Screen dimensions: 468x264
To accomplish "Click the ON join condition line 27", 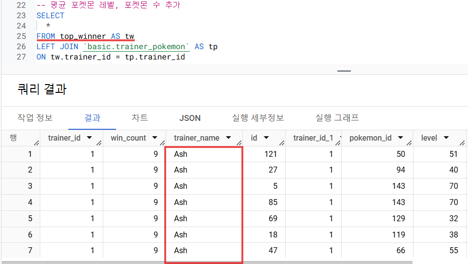I will pyautogui.click(x=111, y=57).
